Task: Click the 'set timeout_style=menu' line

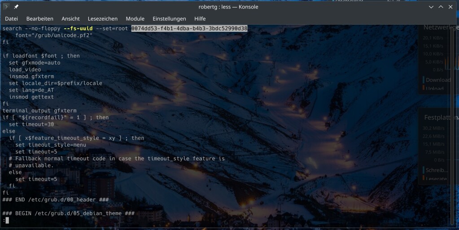Action: tap(51, 145)
